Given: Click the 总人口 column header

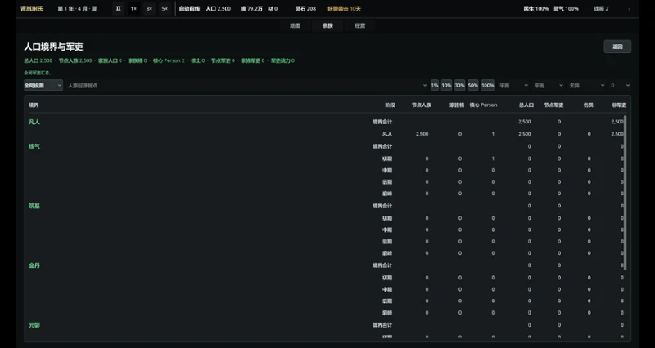Looking at the screenshot, I should coord(526,105).
